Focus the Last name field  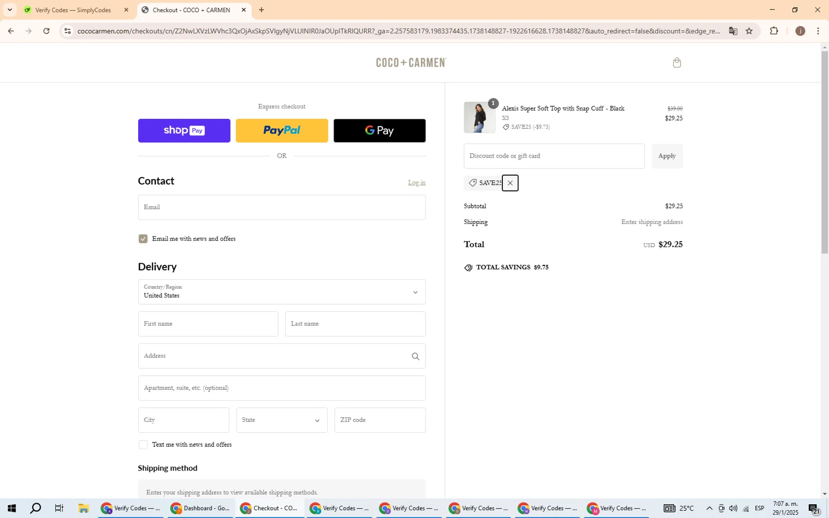tap(355, 324)
